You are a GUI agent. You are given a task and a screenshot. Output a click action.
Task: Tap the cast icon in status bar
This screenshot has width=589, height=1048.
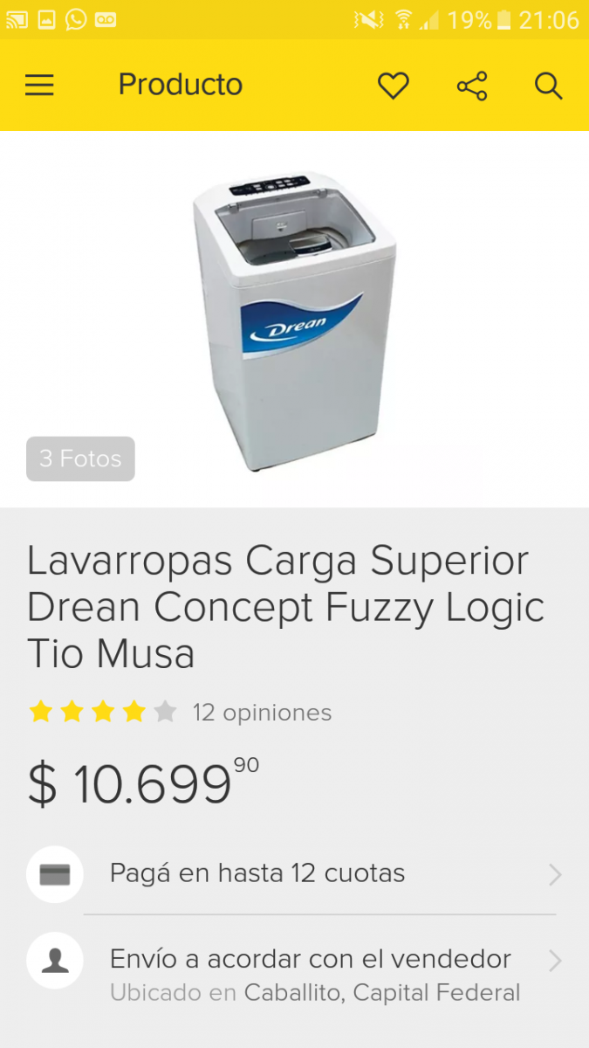tap(17, 19)
